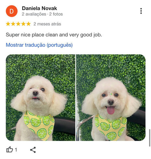
Task: Click the fourth yellow rating star
Action: 23,24
